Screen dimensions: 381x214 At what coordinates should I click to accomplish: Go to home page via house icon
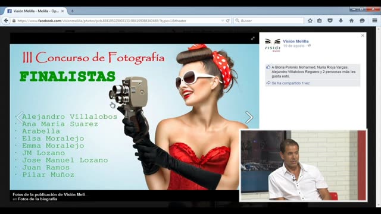click(351, 21)
